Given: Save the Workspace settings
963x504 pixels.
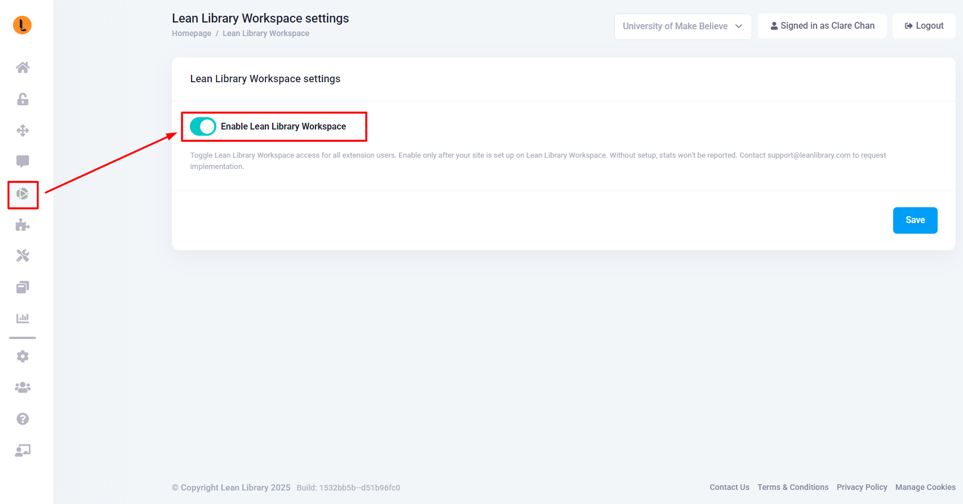Looking at the screenshot, I should 915,220.
